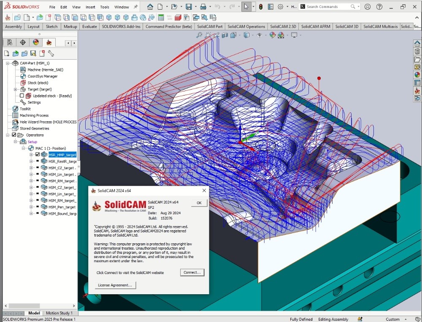This screenshot has width=422, height=322.
Task: Click Editing Assembly status bar text
Action: pos(333,319)
